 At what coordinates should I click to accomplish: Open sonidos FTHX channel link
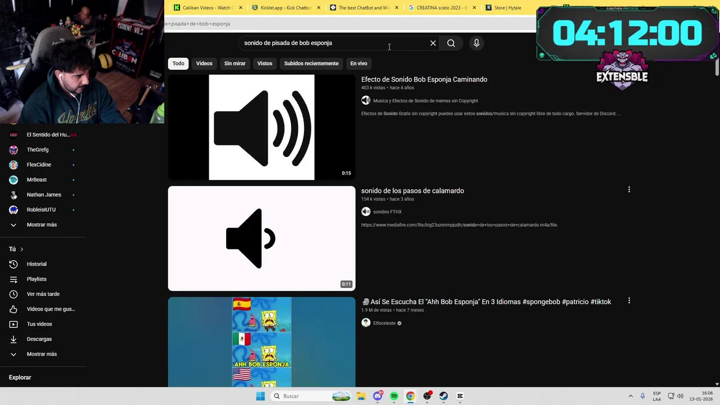coord(387,212)
